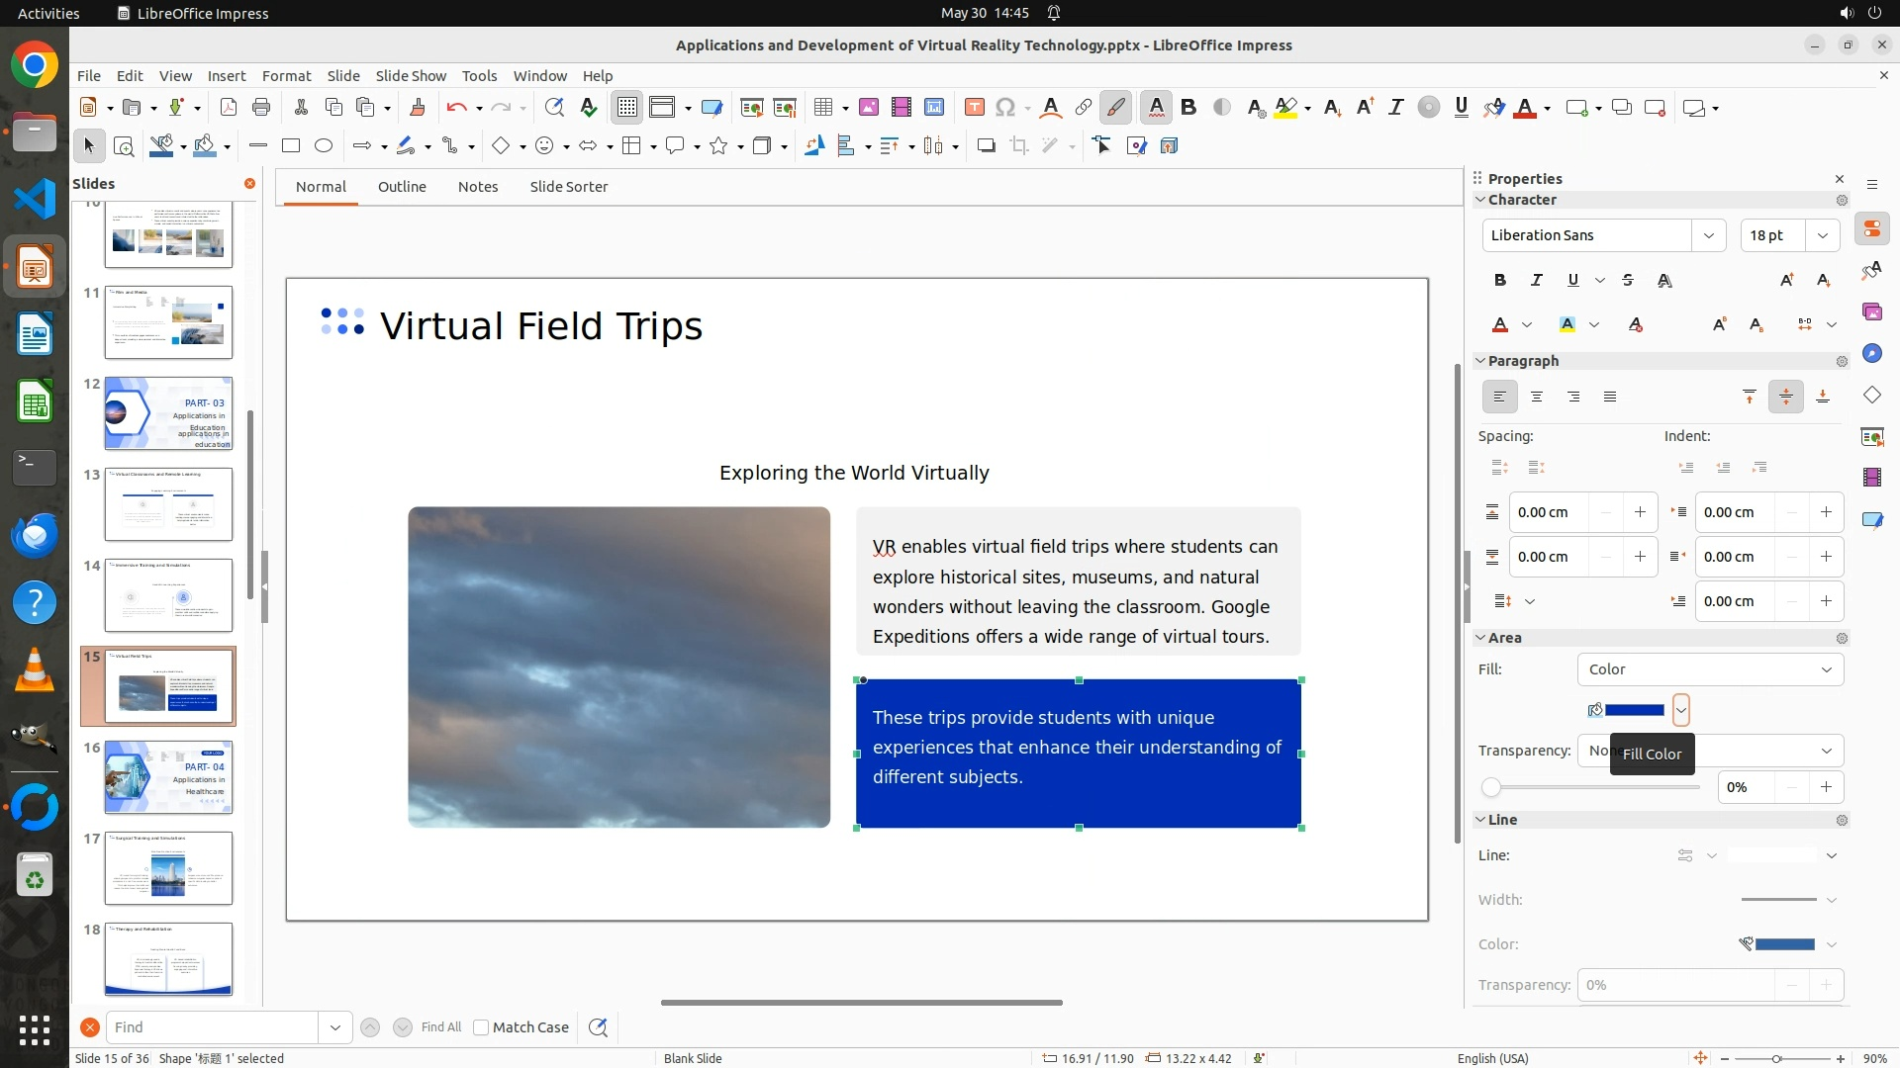Toggle Bold in the Character panel
Screen dimensions: 1900x1068
tap(1500, 280)
